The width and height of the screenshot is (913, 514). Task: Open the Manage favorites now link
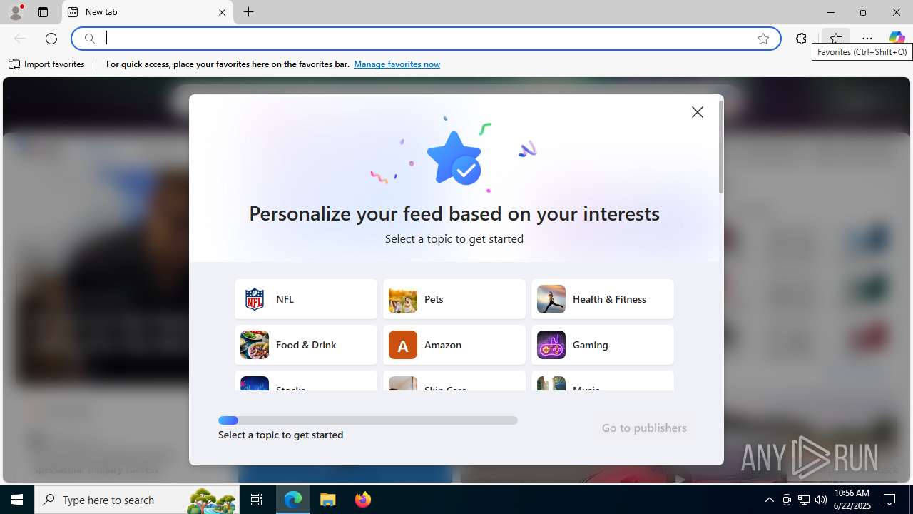397,64
